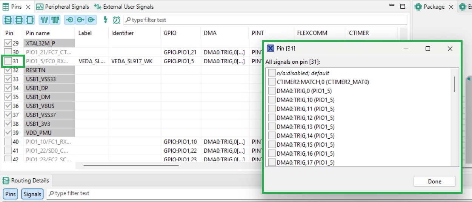
Task: Click the Peripheral Signals tab graph icon
Action: (x=40, y=7)
